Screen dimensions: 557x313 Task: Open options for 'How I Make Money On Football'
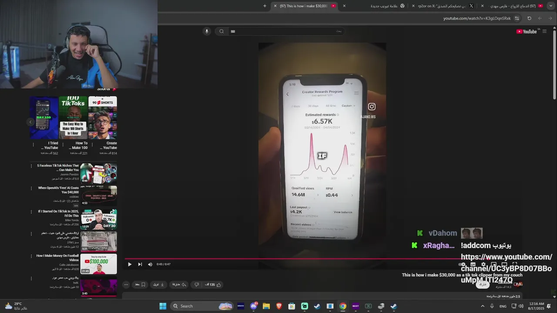pos(31,256)
